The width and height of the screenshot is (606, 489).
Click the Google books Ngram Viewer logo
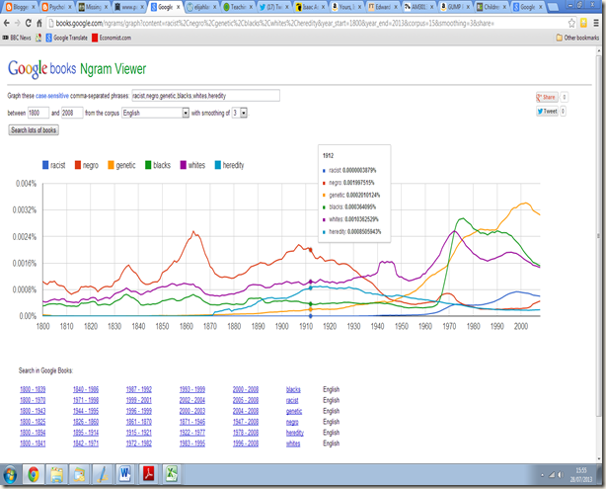point(77,69)
